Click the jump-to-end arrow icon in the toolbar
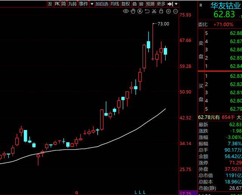242x195 pixels. (x=170, y=4)
